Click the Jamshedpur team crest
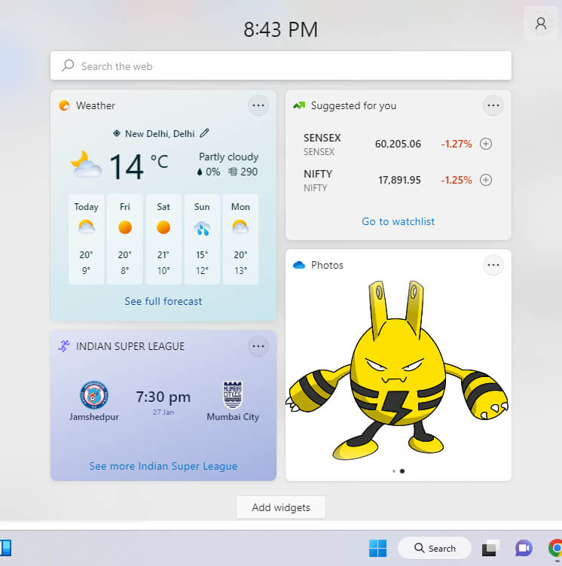Viewport: 562px width, 566px height. (x=94, y=395)
